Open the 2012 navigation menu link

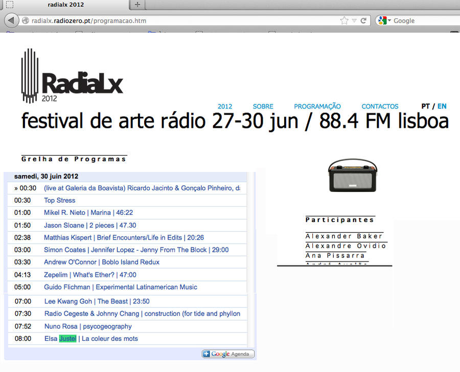225,106
